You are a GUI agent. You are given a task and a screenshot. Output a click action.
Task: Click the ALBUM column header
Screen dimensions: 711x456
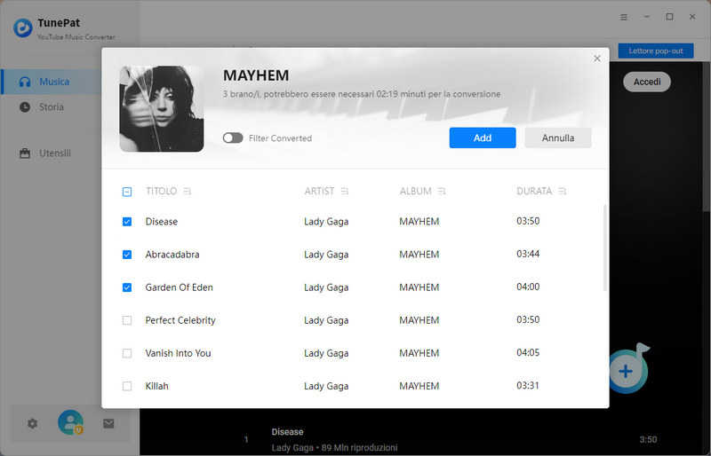pos(415,191)
